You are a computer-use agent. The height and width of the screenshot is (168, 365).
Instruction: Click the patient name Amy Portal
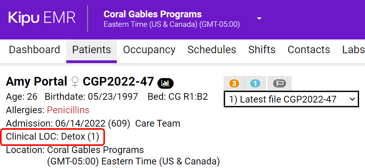(x=36, y=82)
